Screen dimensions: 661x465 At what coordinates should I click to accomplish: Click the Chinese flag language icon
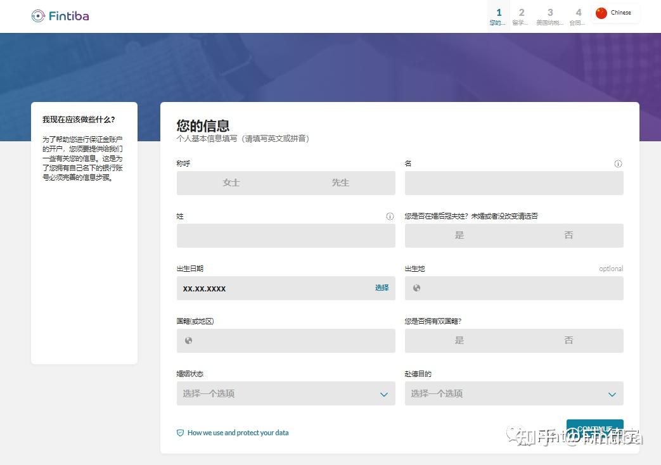601,12
